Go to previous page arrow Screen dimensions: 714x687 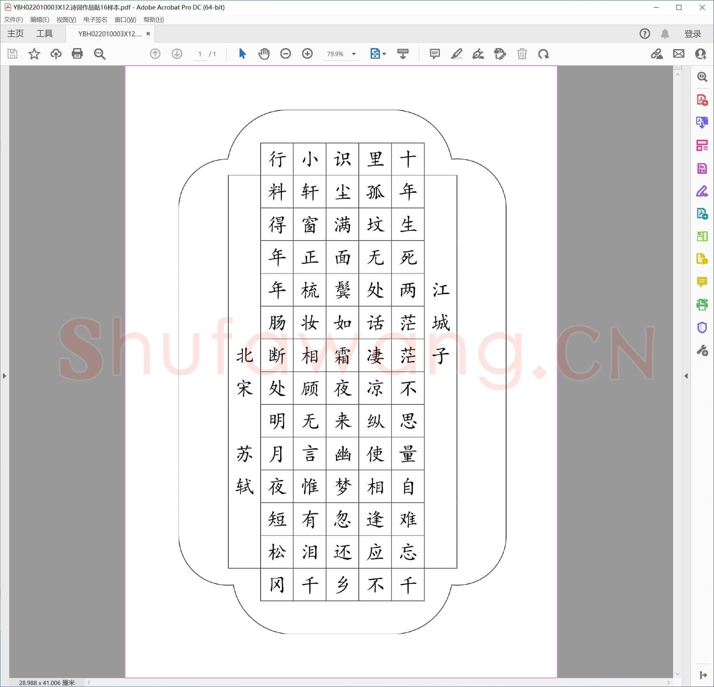(x=155, y=54)
